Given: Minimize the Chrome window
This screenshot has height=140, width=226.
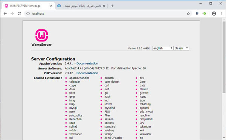Looking at the screenshot, I should (x=200, y=3).
